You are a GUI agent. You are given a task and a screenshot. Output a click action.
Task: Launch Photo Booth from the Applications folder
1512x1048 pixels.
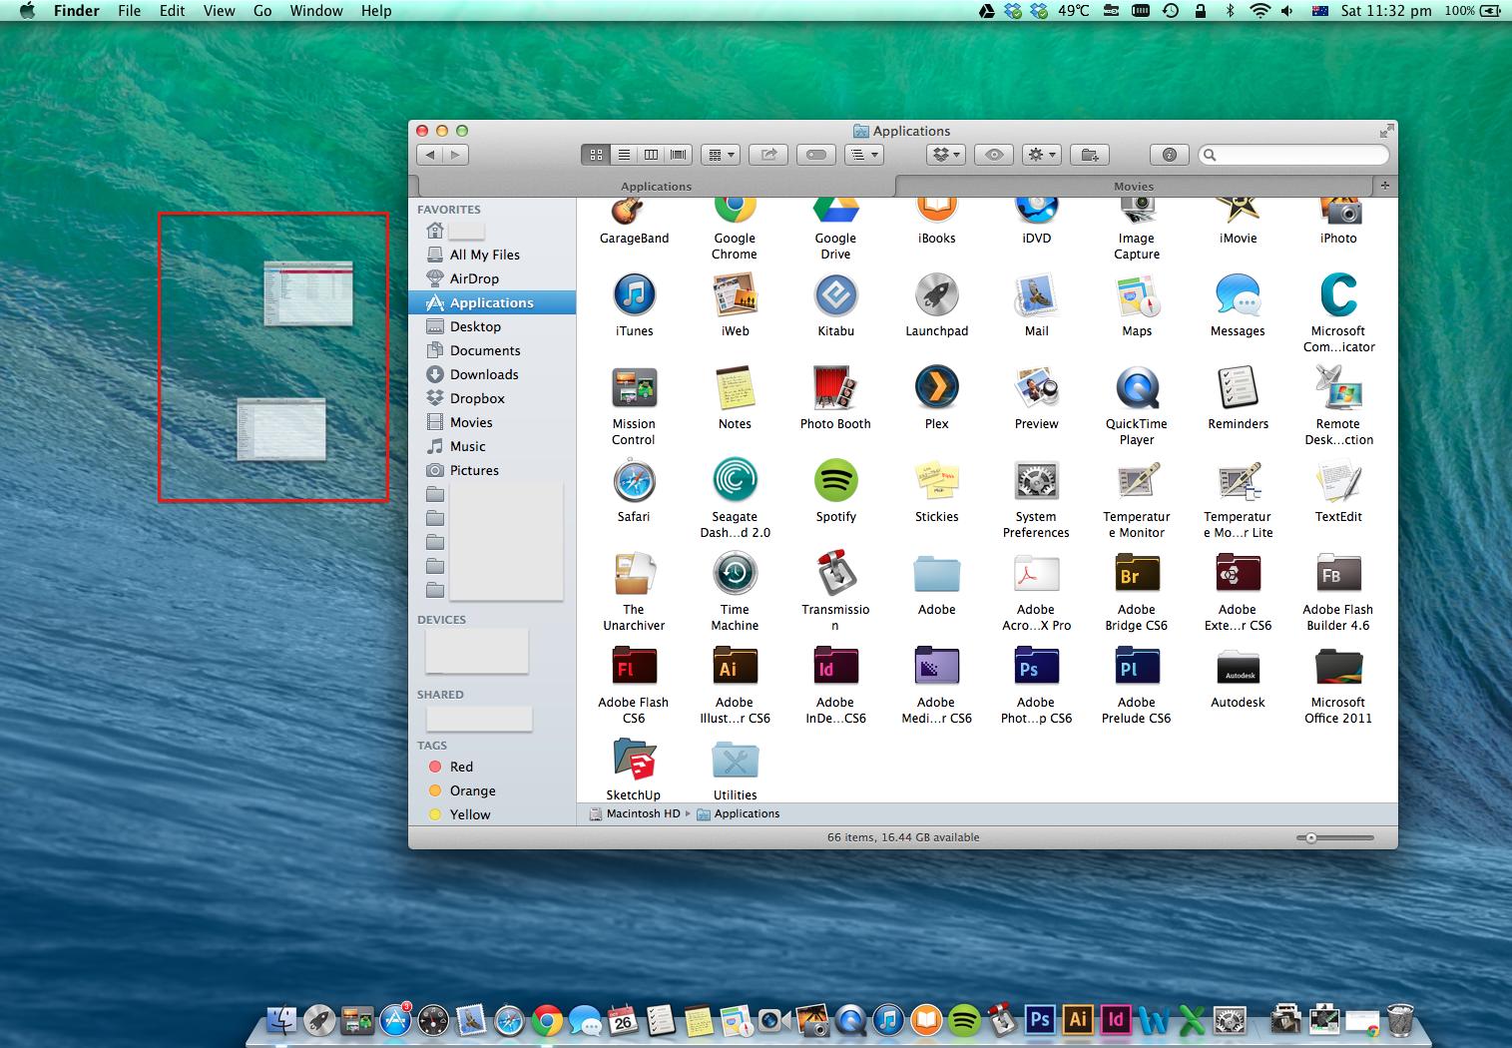click(x=835, y=389)
